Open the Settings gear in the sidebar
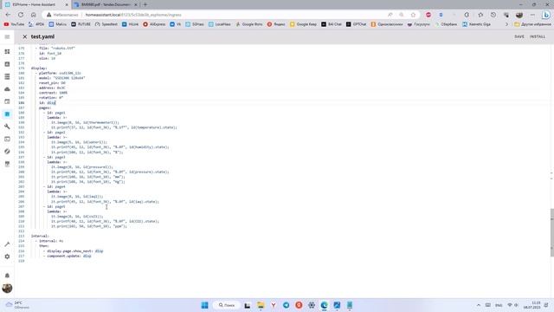Viewport: 554px width, 312px height. tap(7, 257)
